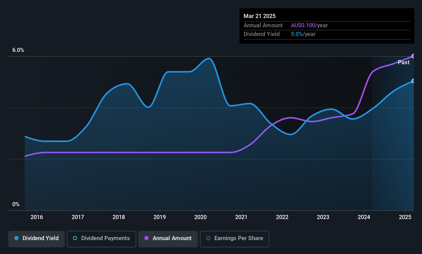Click the 2022 x-axis label

click(x=282, y=217)
